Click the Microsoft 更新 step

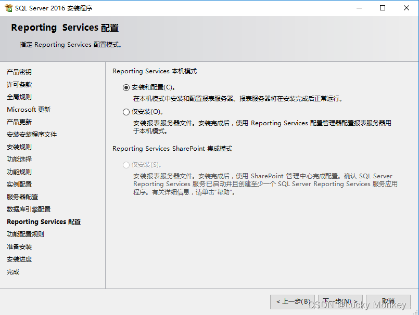(29, 110)
